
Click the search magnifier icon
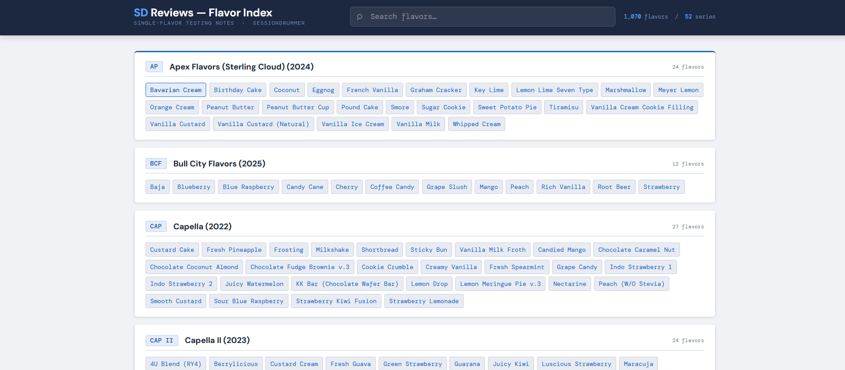(360, 17)
